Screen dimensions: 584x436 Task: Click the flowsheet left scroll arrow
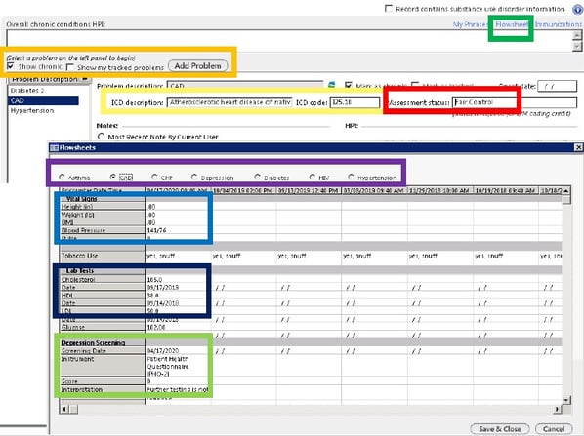[64, 410]
